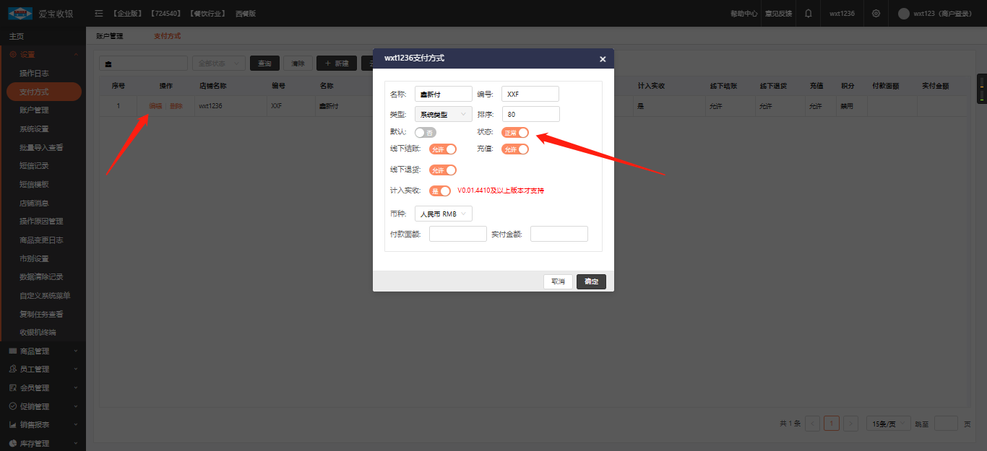Click the 会员管理 sidebar icon
987x451 pixels.
tap(12, 387)
